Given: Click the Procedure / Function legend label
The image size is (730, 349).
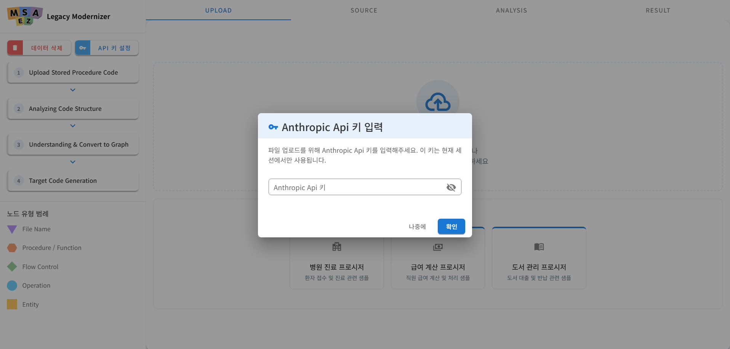Looking at the screenshot, I should pyautogui.click(x=52, y=248).
